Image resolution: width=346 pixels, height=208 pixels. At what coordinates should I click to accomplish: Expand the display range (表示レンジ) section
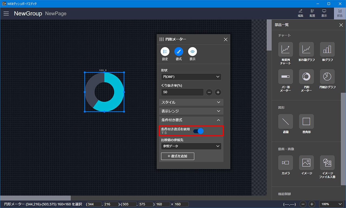(x=191, y=111)
